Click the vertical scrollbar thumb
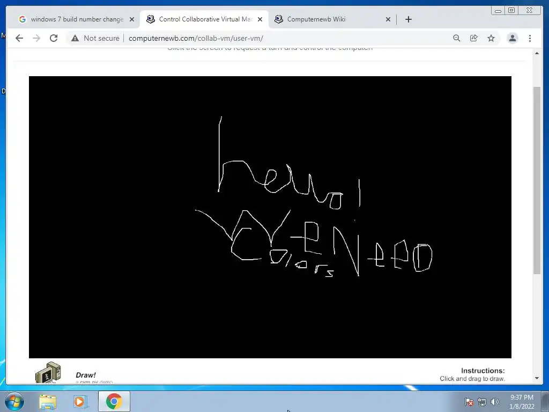Screen dimensions: 549x412 [x=537, y=180]
